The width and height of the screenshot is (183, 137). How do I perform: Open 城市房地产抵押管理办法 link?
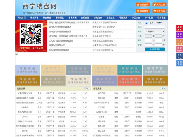[60, 31]
